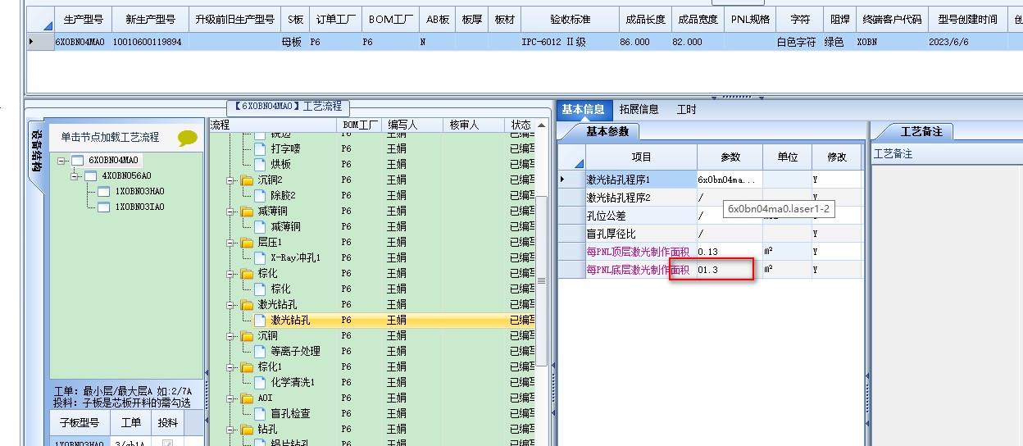Select the 化学清洗1 process step
The width and height of the screenshot is (1023, 446).
[x=373, y=382]
